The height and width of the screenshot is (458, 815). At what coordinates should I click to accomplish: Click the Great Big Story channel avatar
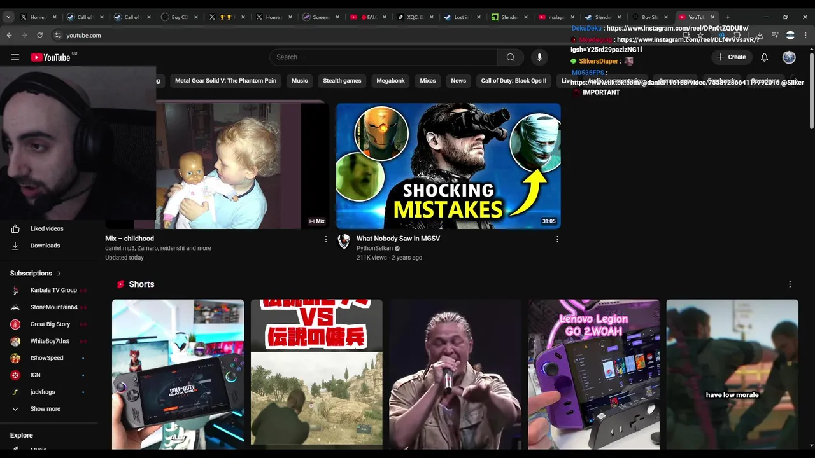coord(15,324)
